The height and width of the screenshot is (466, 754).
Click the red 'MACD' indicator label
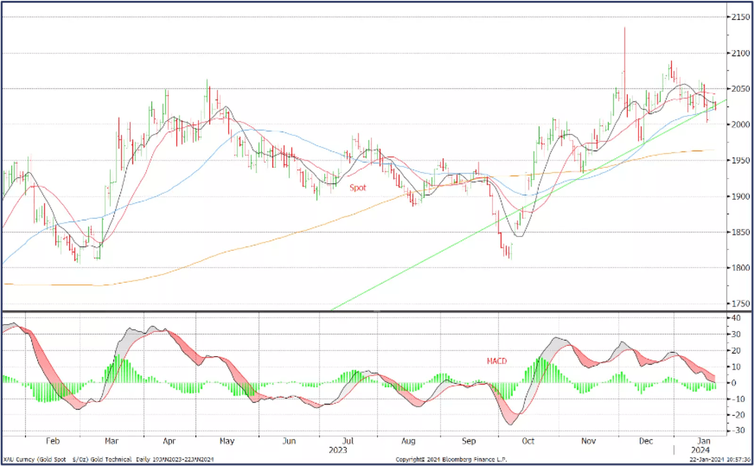pos(496,361)
